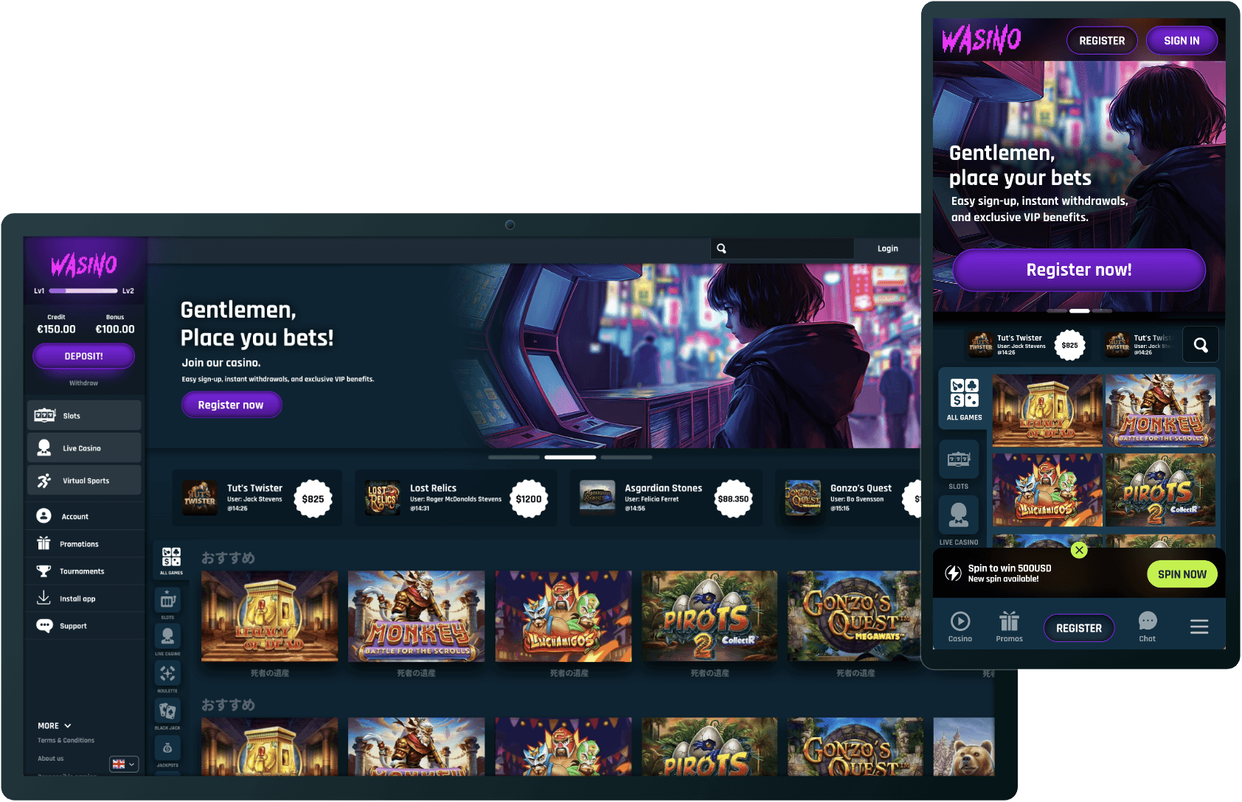Click the green SPIN NOW button
This screenshot has width=1242, height=802.
[1182, 574]
